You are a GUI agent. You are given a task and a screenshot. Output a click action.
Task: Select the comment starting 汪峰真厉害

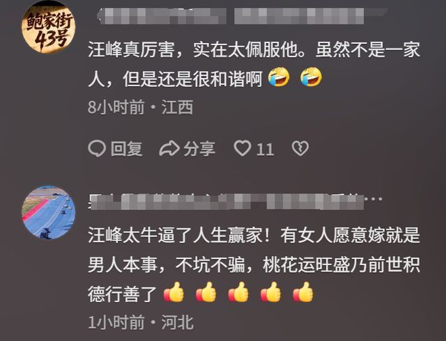254,64
